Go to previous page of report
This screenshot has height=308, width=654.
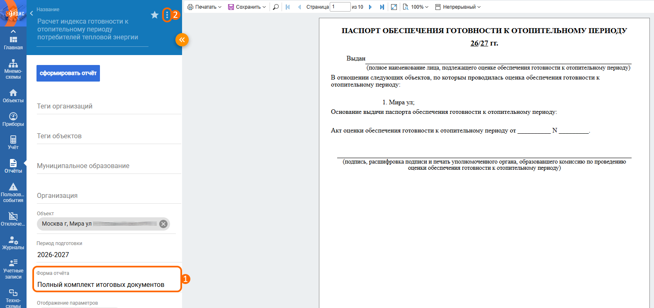[299, 7]
